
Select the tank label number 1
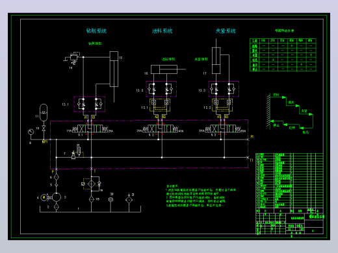[x=79, y=209]
